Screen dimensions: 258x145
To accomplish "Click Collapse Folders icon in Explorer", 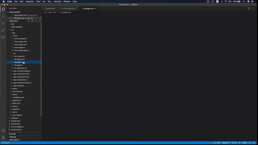I will point(40,21).
